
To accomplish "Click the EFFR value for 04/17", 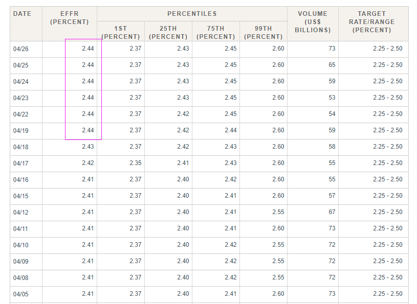I will click(x=87, y=163).
